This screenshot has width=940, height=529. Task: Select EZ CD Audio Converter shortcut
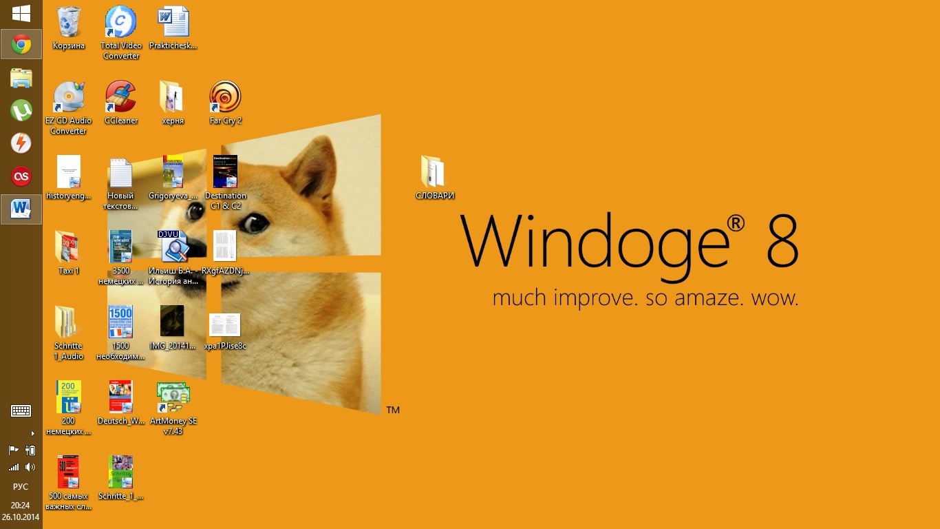coord(69,107)
